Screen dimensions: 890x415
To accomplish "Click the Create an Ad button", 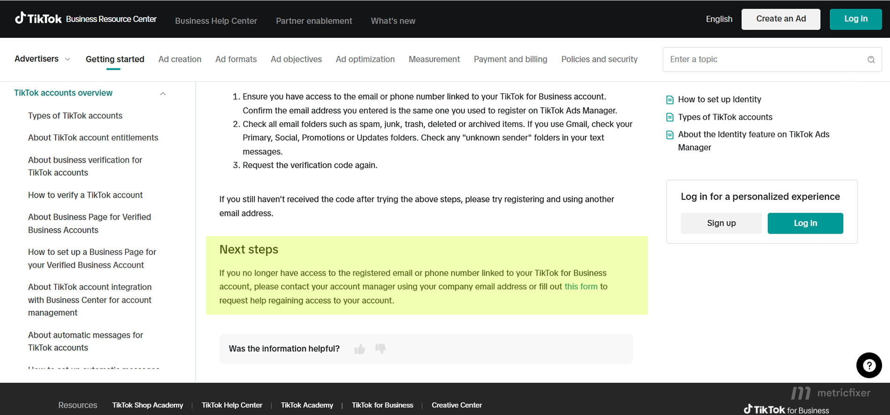I will 781,19.
